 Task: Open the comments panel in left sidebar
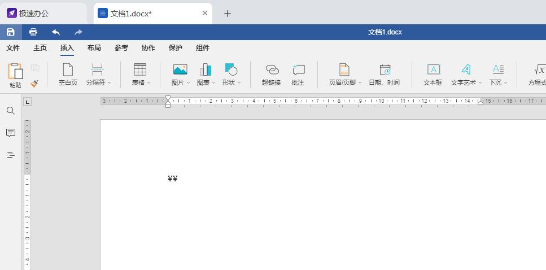(11, 133)
